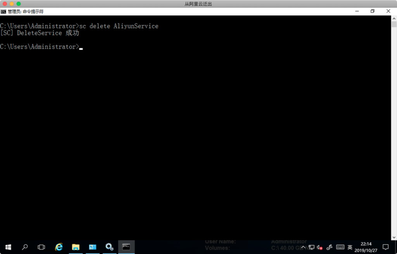Select the Command Prompt taskbar button

[126, 247]
